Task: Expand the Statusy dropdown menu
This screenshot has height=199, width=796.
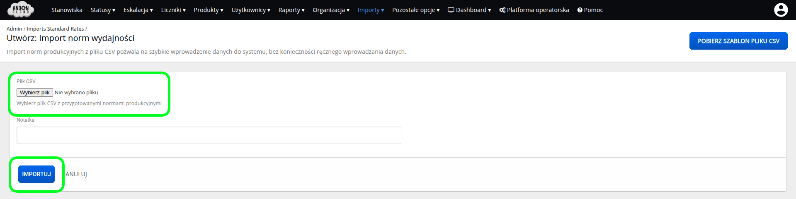Action: 103,10
